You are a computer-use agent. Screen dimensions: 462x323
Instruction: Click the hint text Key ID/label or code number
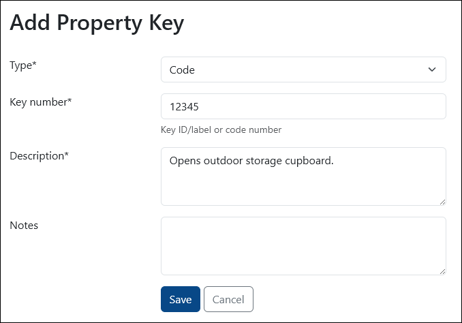[x=221, y=129]
